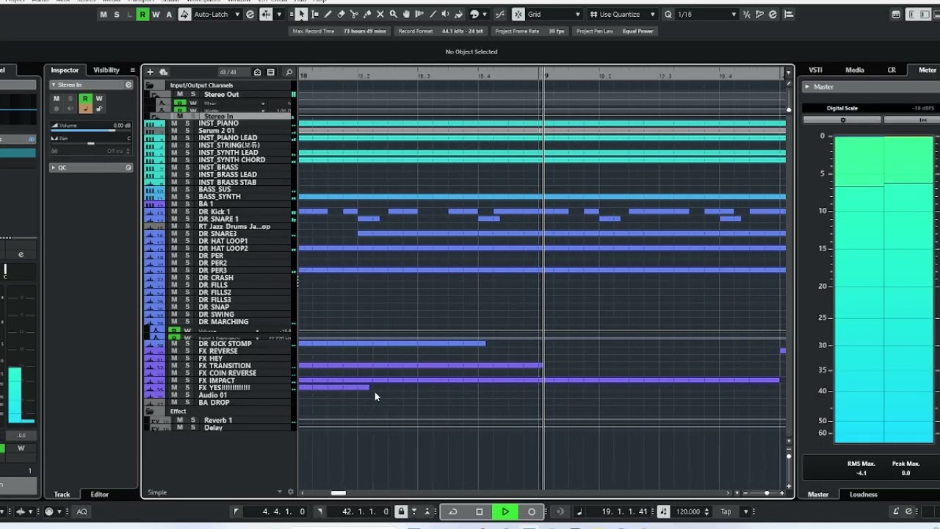The image size is (940, 529).
Task: Open track list filter icon
Action: coord(271,72)
